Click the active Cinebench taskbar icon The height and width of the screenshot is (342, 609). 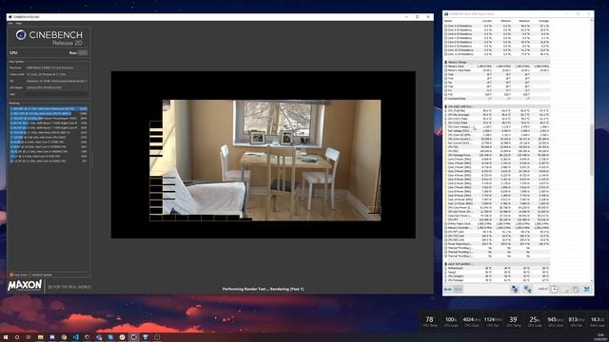click(134, 337)
